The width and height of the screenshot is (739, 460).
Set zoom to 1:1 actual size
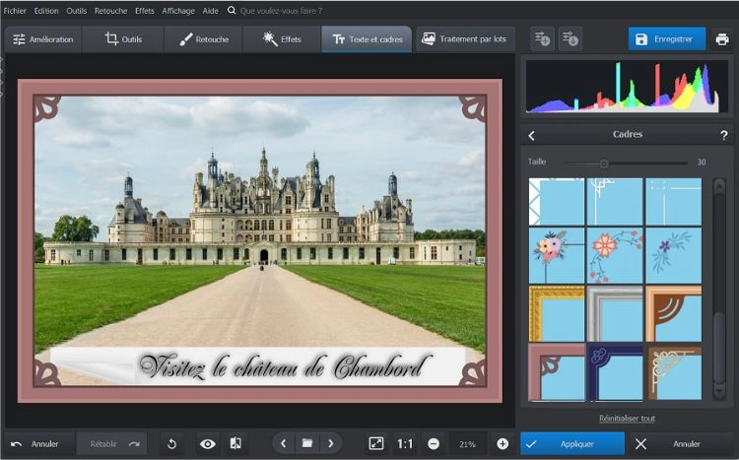point(405,444)
